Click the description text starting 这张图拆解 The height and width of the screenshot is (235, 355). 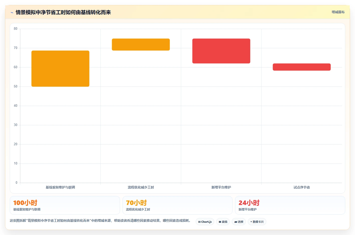click(101, 220)
